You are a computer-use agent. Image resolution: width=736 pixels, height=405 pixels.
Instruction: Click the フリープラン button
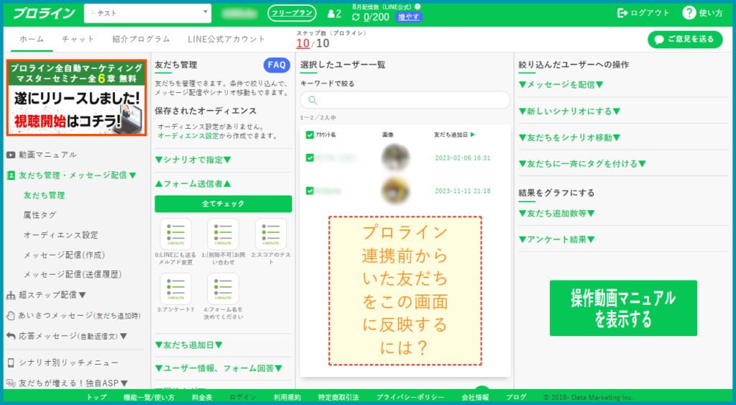click(x=292, y=13)
